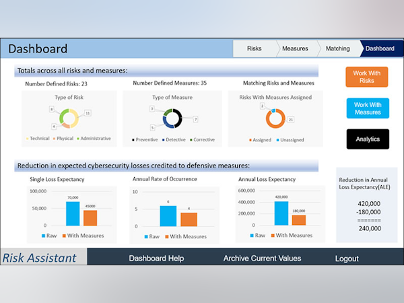Viewport: 404px width, 303px height.
Task: Click the Risks With Measures Assigned donut
Action: (275, 119)
